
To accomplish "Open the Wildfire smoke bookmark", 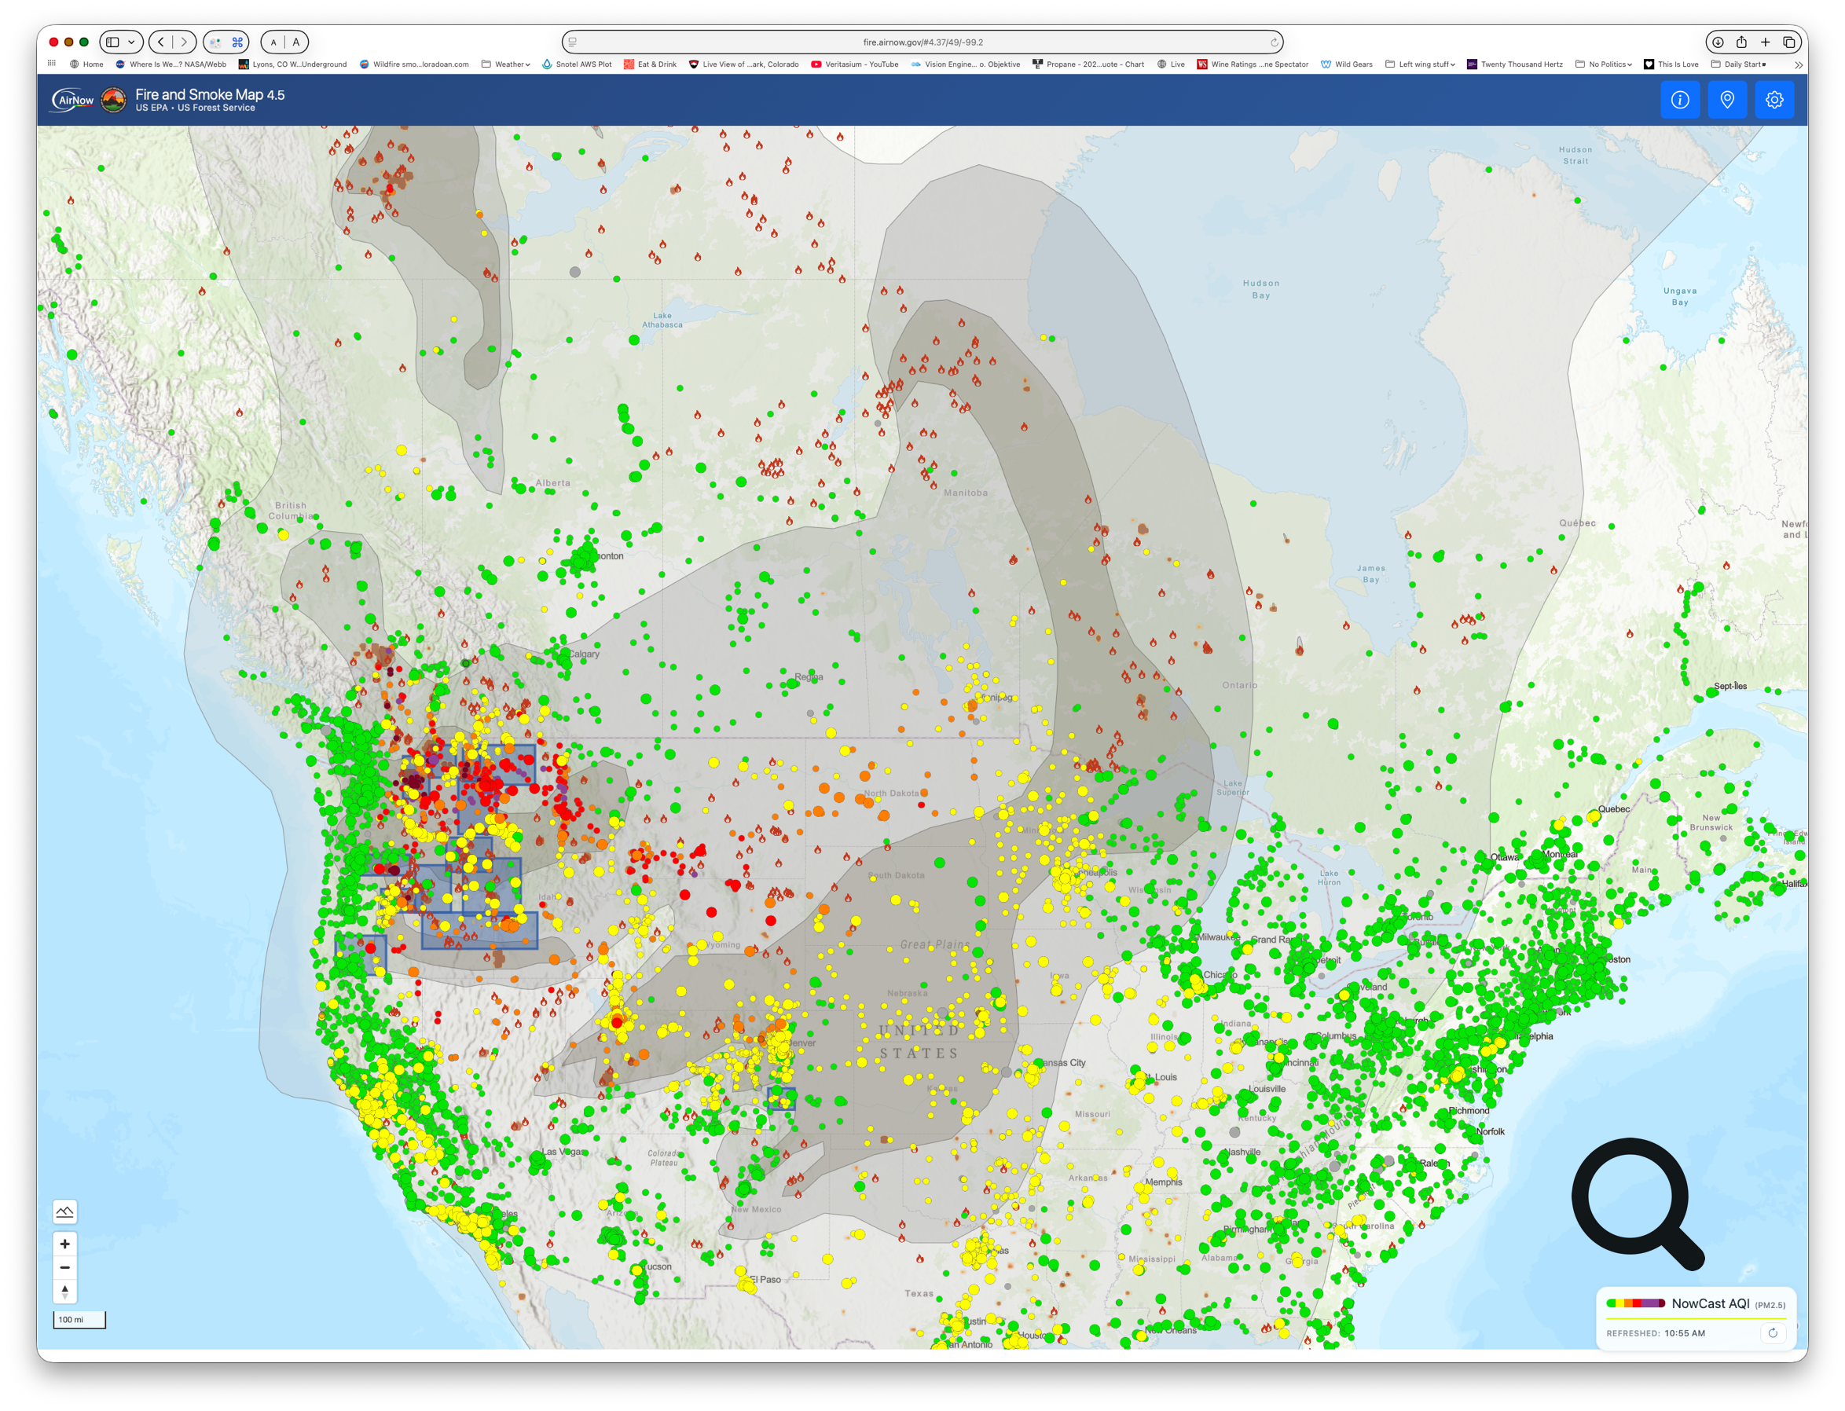I will 414,64.
